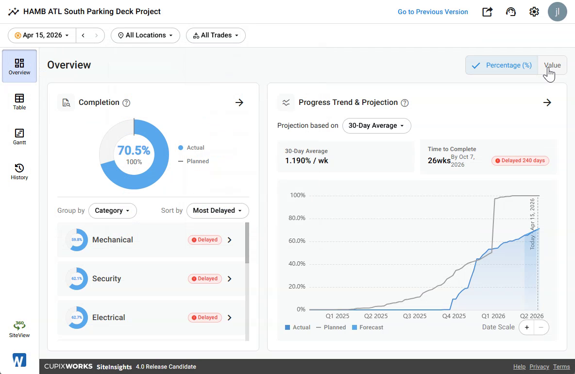The width and height of the screenshot is (575, 374).
Task: Toggle the Forecast legend series
Action: coord(368,327)
